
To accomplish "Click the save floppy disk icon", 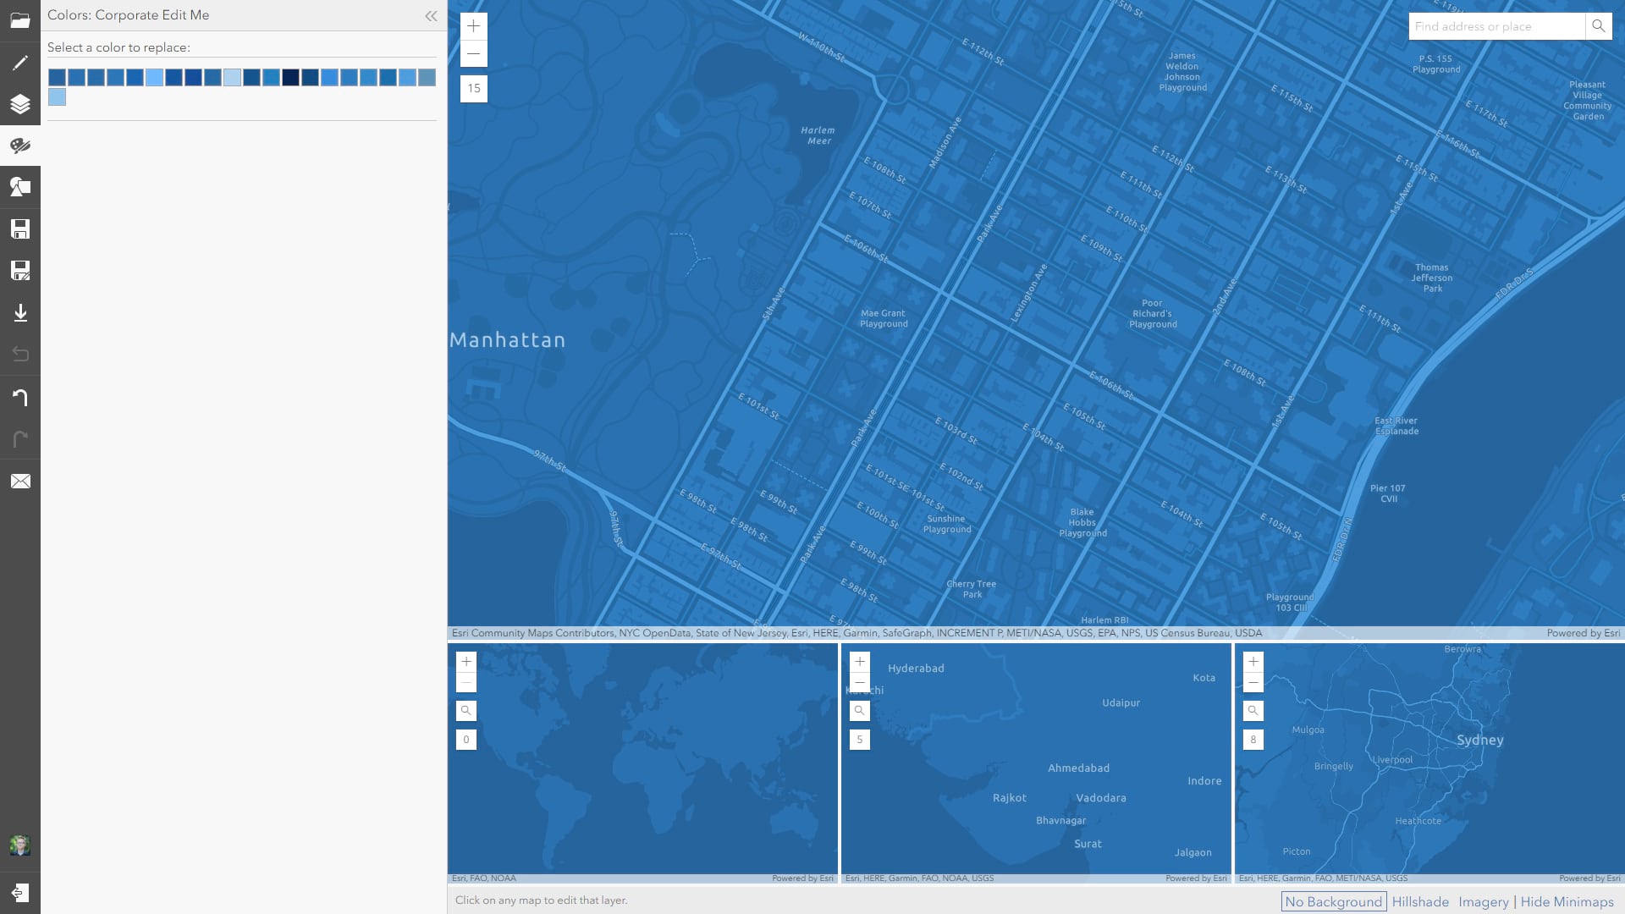I will point(20,229).
